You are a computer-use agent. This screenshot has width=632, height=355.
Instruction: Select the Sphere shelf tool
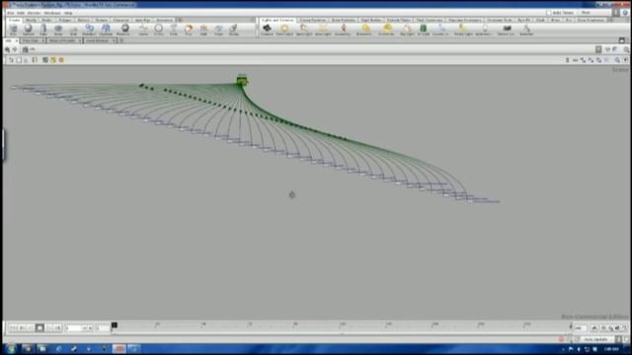(29, 30)
